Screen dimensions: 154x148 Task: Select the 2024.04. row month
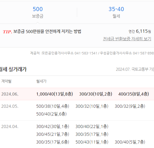pos(10,126)
